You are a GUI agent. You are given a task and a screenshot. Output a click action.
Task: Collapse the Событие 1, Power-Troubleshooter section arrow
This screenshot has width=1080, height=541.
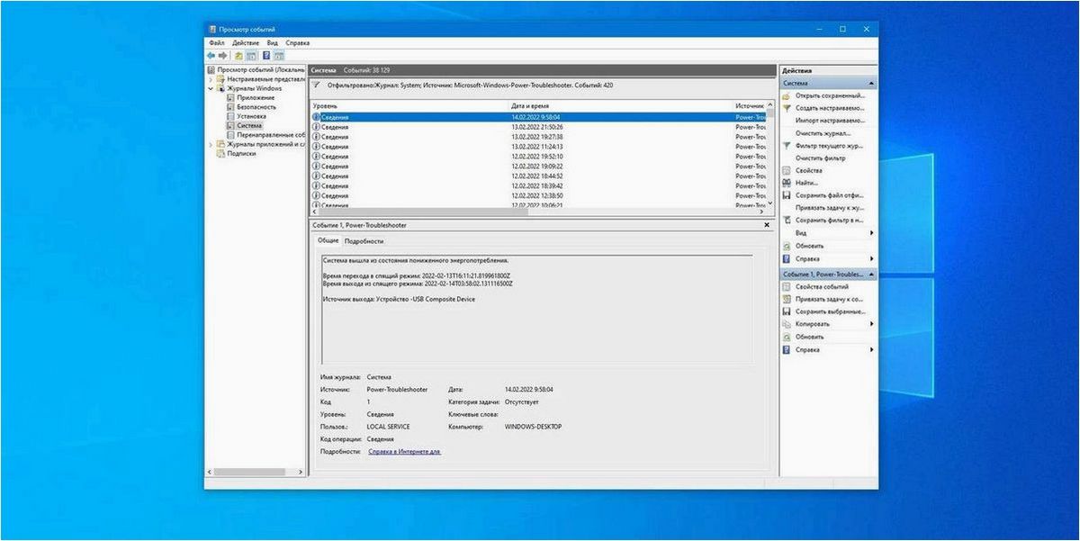tap(872, 274)
